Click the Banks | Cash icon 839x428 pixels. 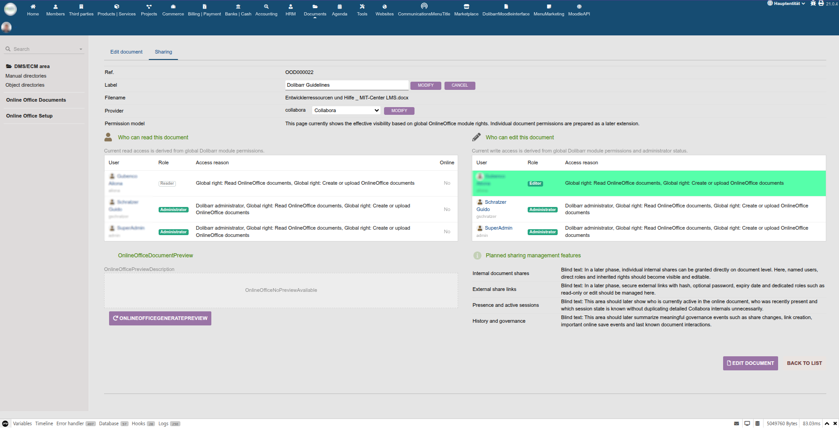point(238,7)
